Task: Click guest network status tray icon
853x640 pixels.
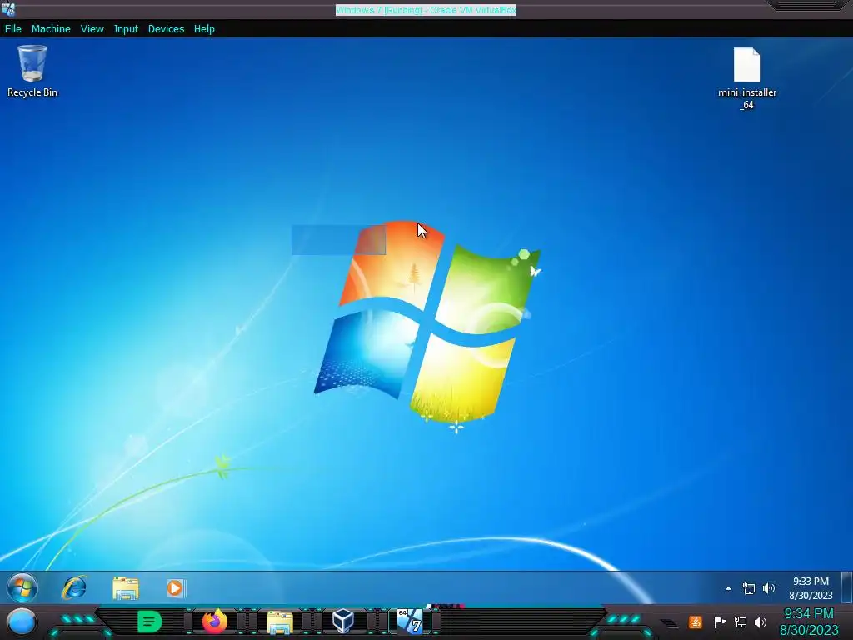Action: click(749, 588)
